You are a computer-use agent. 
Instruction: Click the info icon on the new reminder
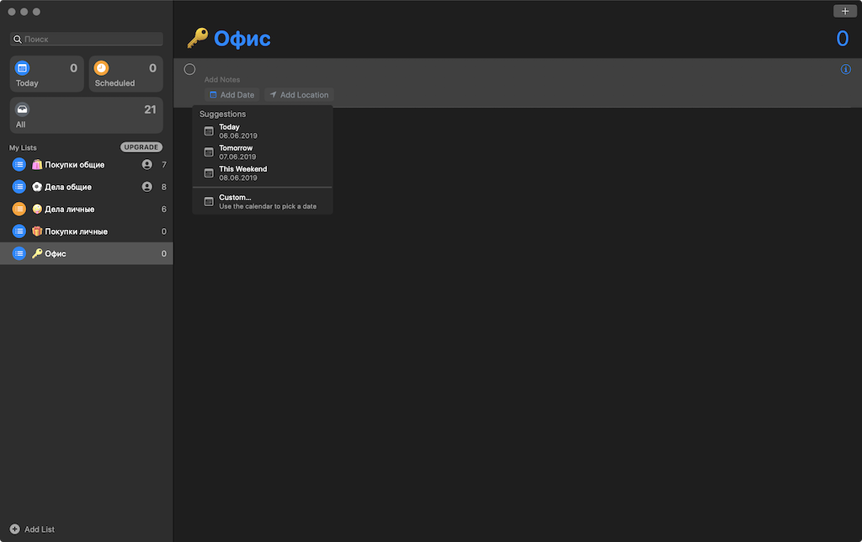pos(845,69)
